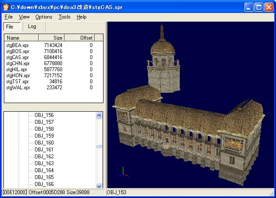Viewport: 276px width, 198px height.
Task: Sort list by Offset column header
Action: [80, 38]
